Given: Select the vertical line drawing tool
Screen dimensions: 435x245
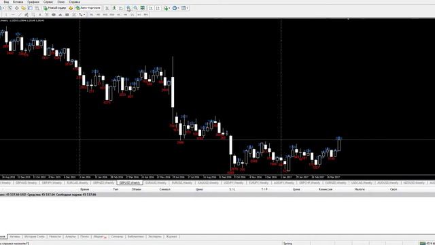Looking at the screenshot, I should (x=6, y=14).
